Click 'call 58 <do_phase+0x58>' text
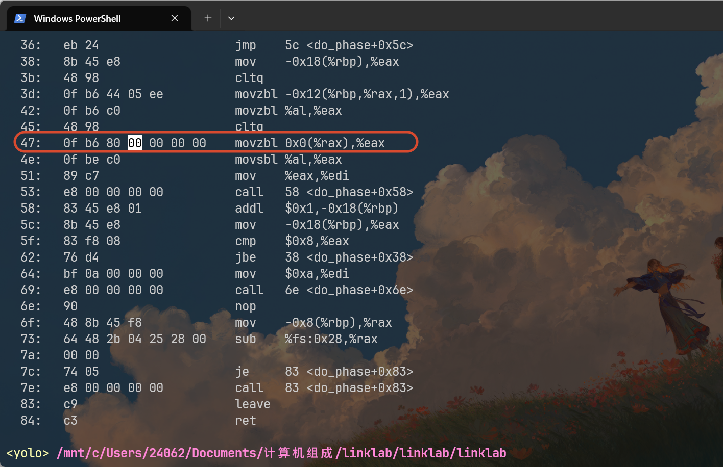This screenshot has height=467, width=723. coord(324,192)
